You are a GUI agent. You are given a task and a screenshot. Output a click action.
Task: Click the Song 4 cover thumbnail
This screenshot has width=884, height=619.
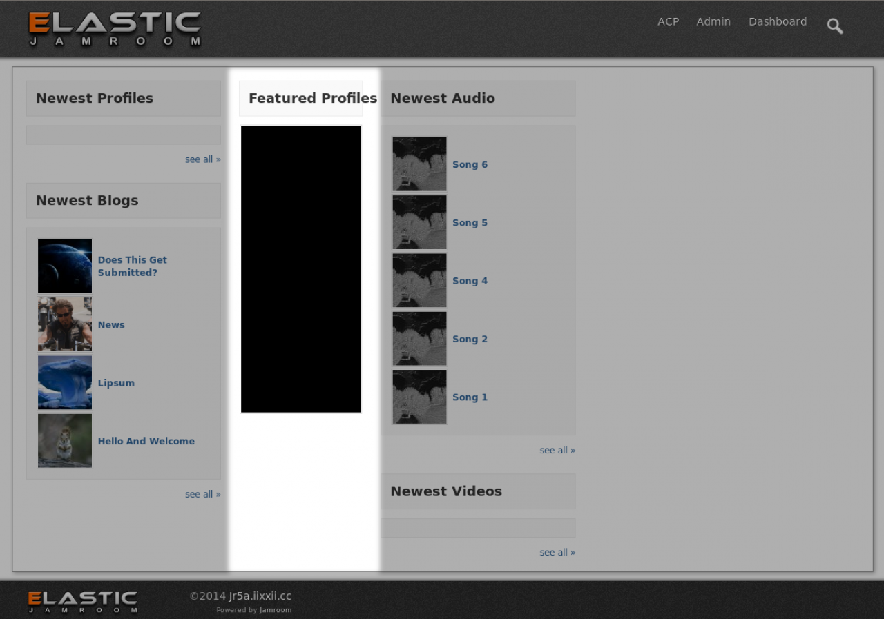click(x=419, y=280)
